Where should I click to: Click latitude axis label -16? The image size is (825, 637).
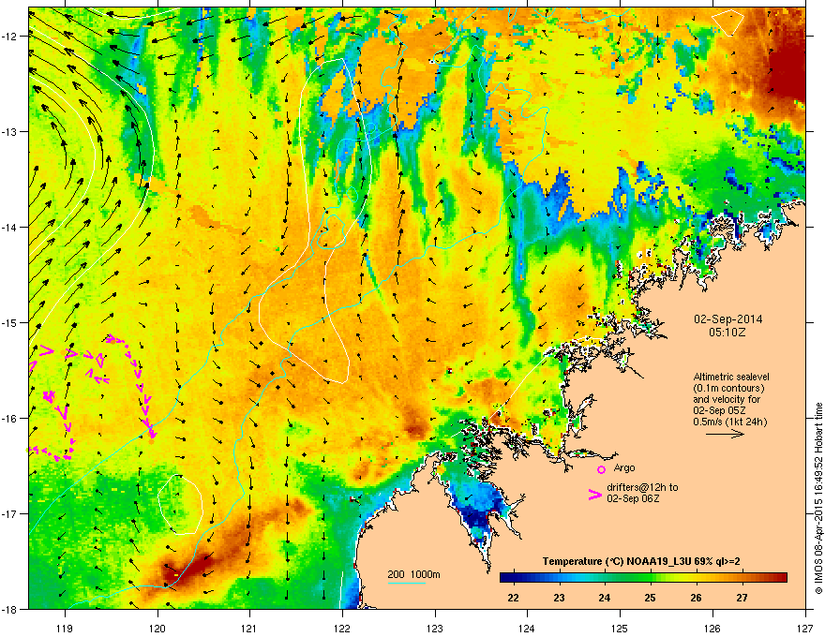10,419
